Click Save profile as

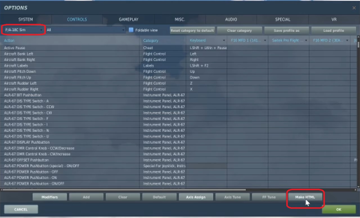(286, 30)
